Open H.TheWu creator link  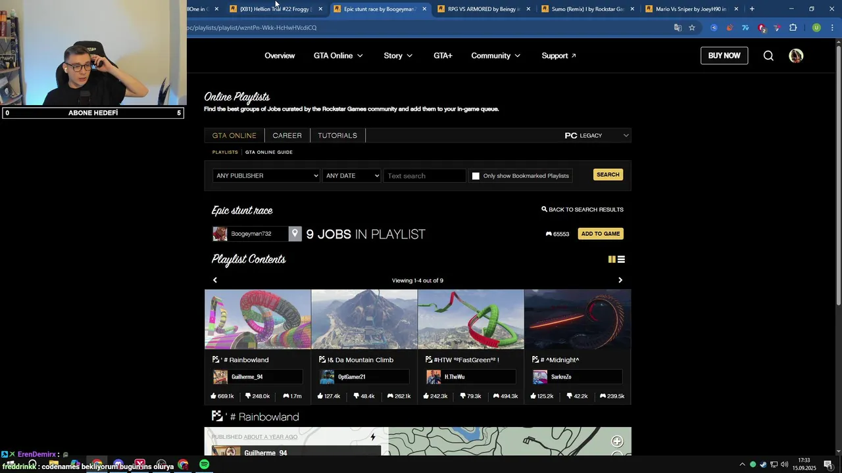click(x=471, y=377)
